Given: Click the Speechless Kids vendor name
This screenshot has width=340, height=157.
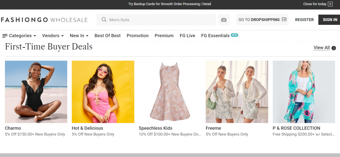Looking at the screenshot, I should 155,128.
